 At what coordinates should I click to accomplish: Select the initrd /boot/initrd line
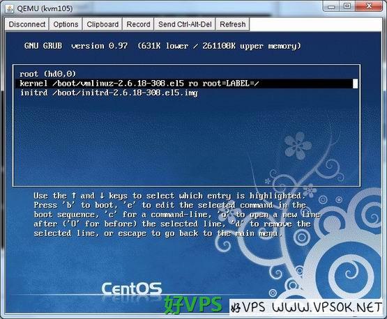coord(109,93)
